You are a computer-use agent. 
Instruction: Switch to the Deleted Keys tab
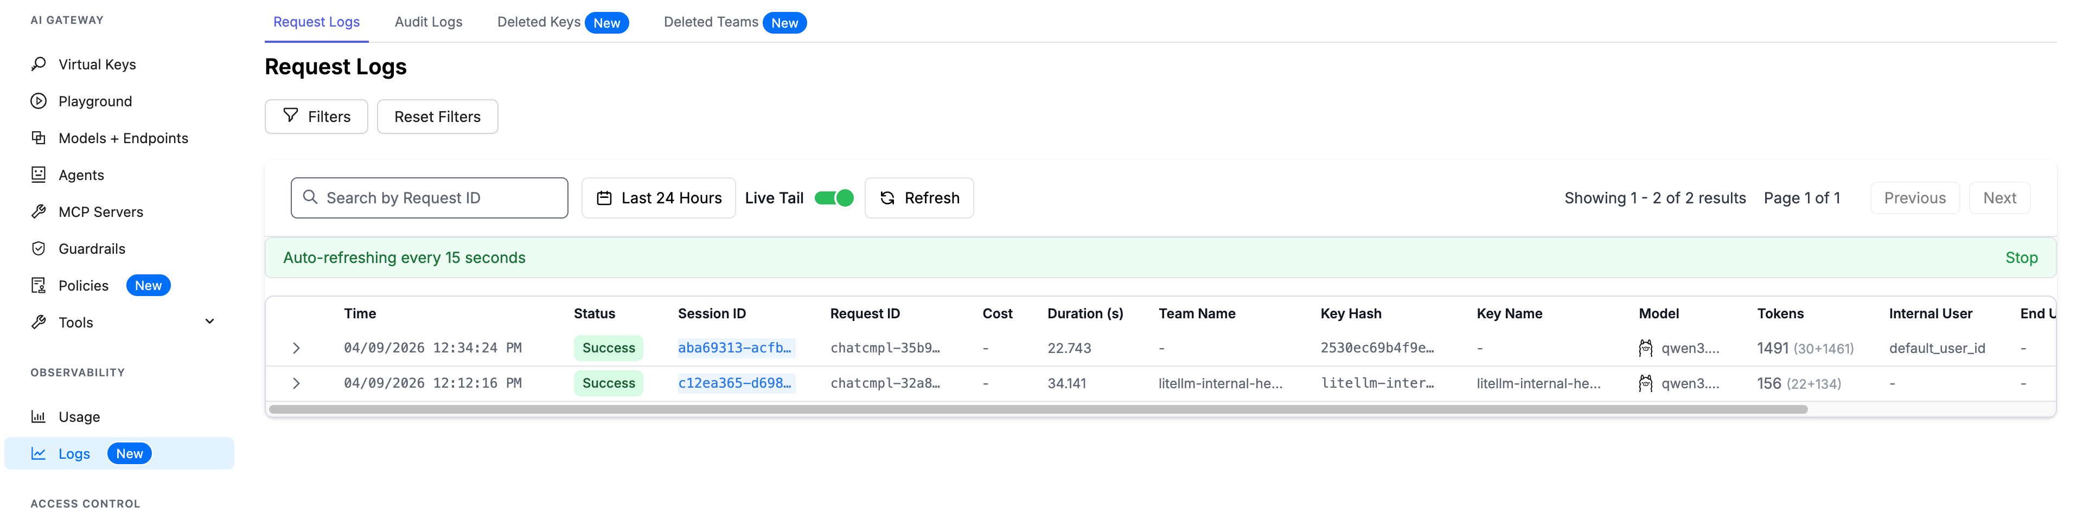[539, 22]
